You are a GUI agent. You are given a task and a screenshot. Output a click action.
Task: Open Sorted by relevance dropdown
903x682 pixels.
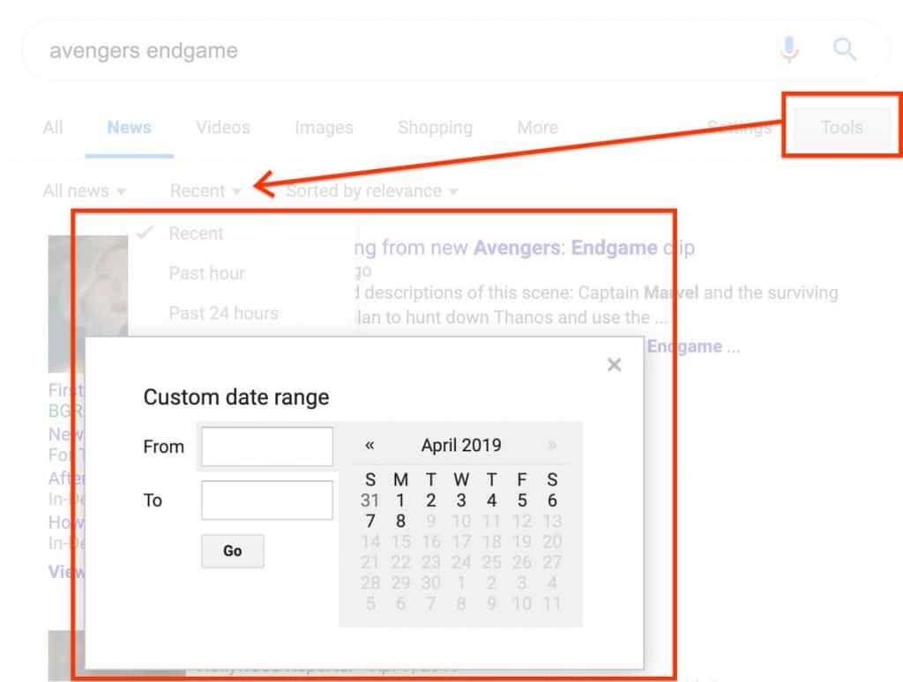371,191
